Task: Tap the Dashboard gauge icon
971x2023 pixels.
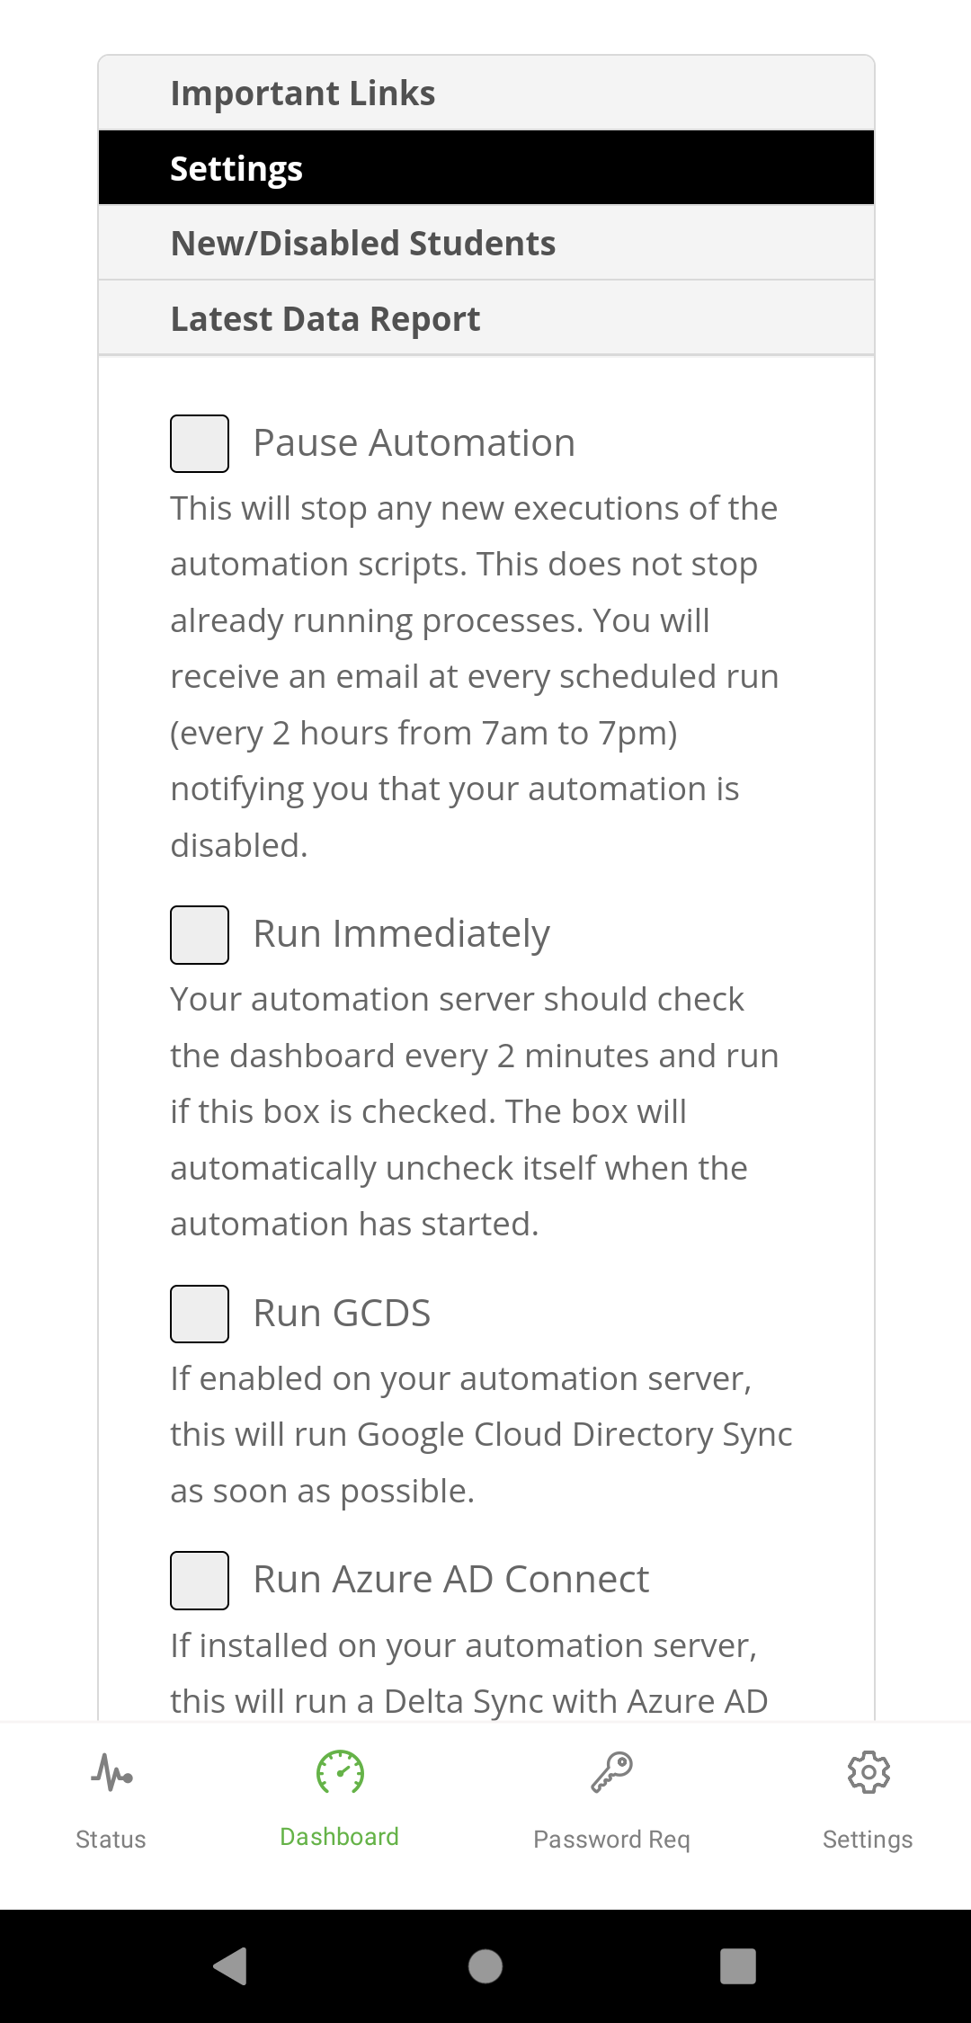Action: coord(340,1772)
